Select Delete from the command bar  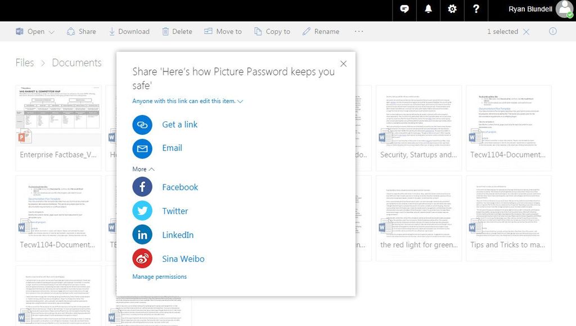[x=177, y=31]
